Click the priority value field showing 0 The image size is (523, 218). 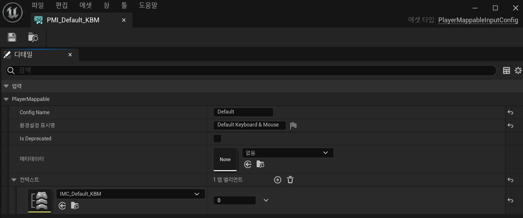(235, 200)
